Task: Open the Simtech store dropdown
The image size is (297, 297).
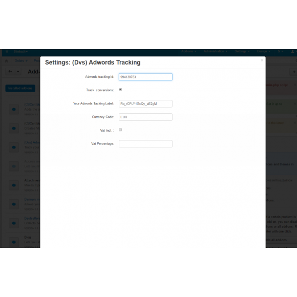Action: click(x=20, y=51)
